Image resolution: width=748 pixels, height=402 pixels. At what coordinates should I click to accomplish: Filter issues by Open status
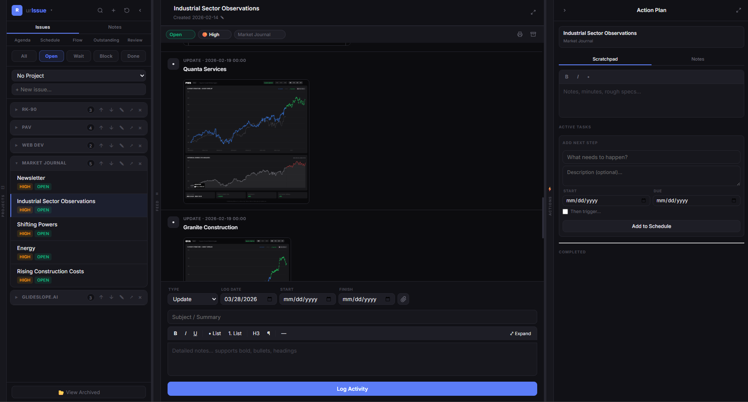click(52, 56)
